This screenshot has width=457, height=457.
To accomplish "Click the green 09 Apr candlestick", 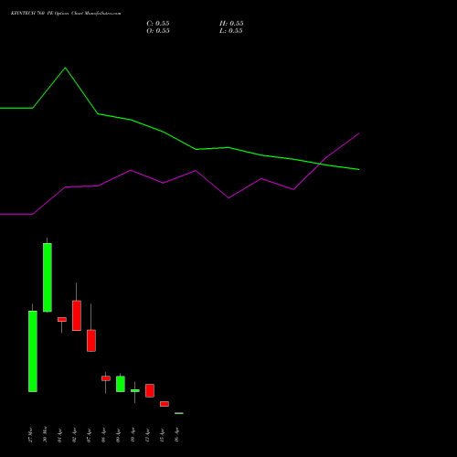I will point(121,384).
